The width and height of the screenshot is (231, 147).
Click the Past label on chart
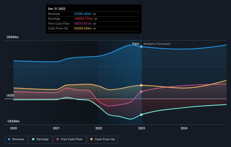coord(136,44)
